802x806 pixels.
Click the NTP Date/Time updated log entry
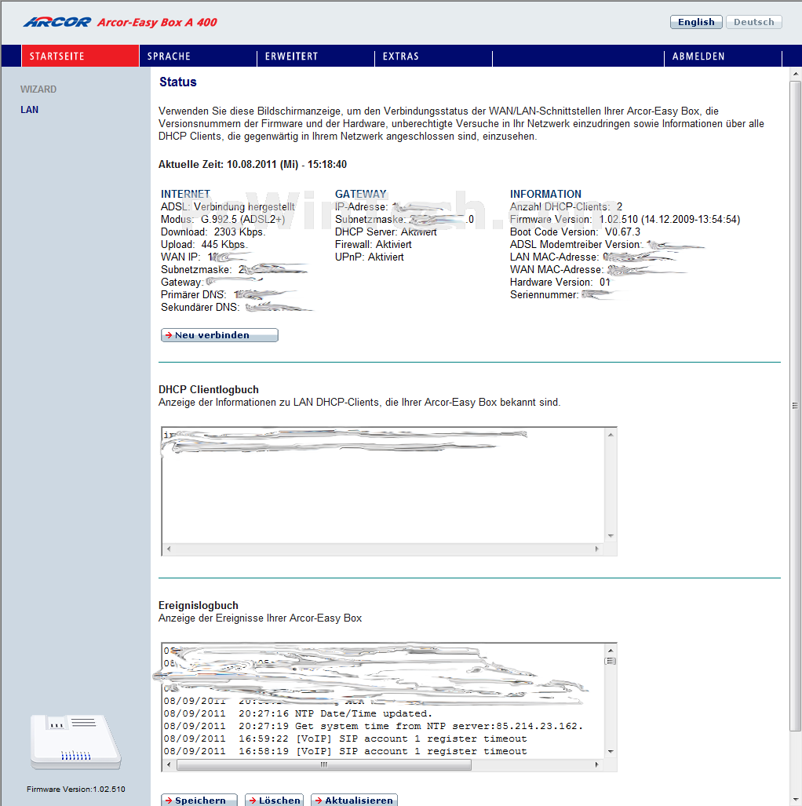298,714
